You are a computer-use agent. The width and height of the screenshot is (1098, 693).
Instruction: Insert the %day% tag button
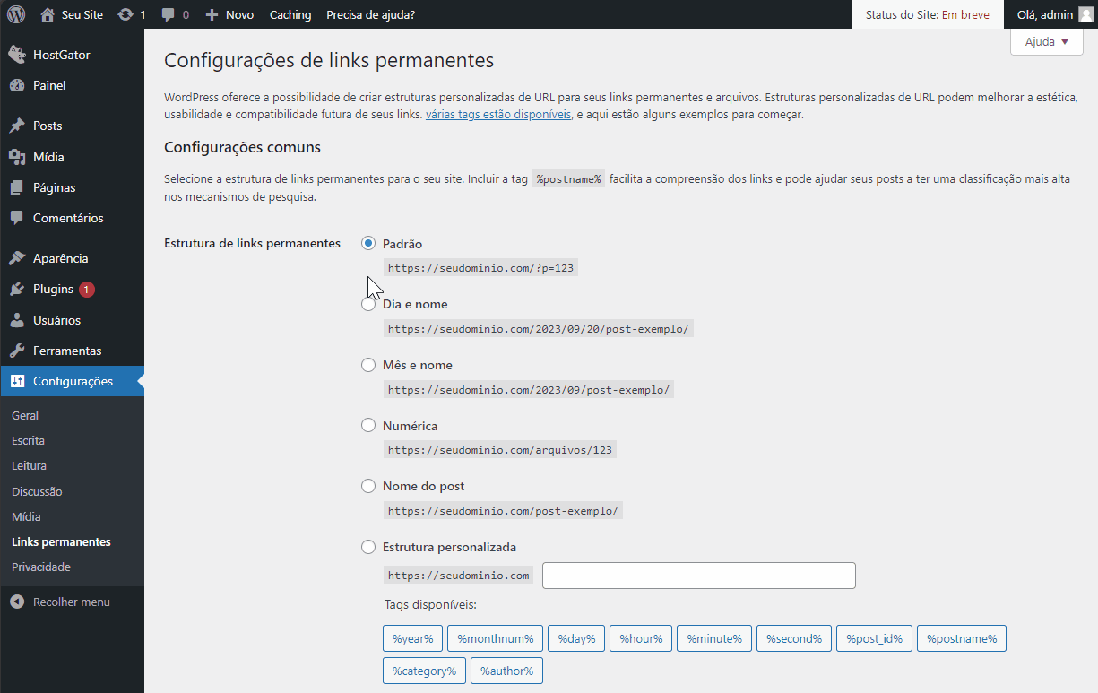coord(576,638)
